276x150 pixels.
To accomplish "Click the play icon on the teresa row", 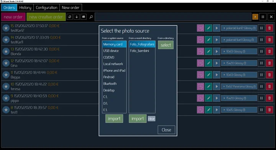I will pos(217,87).
